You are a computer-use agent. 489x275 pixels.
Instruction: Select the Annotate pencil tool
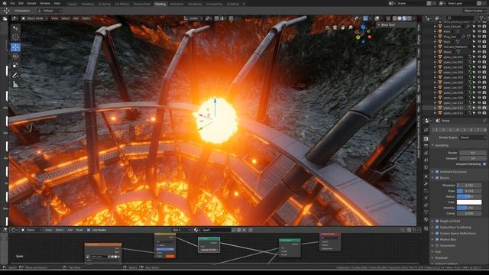pos(15,75)
